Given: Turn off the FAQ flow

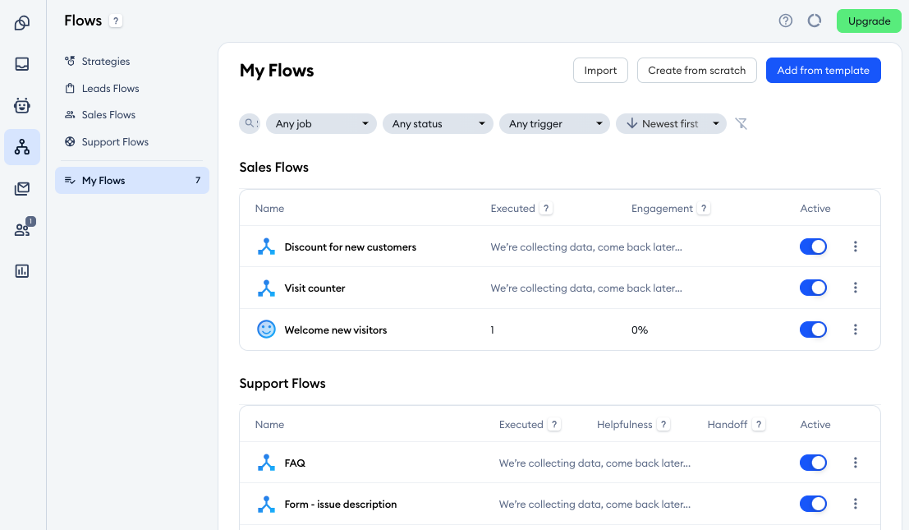Looking at the screenshot, I should [813, 463].
